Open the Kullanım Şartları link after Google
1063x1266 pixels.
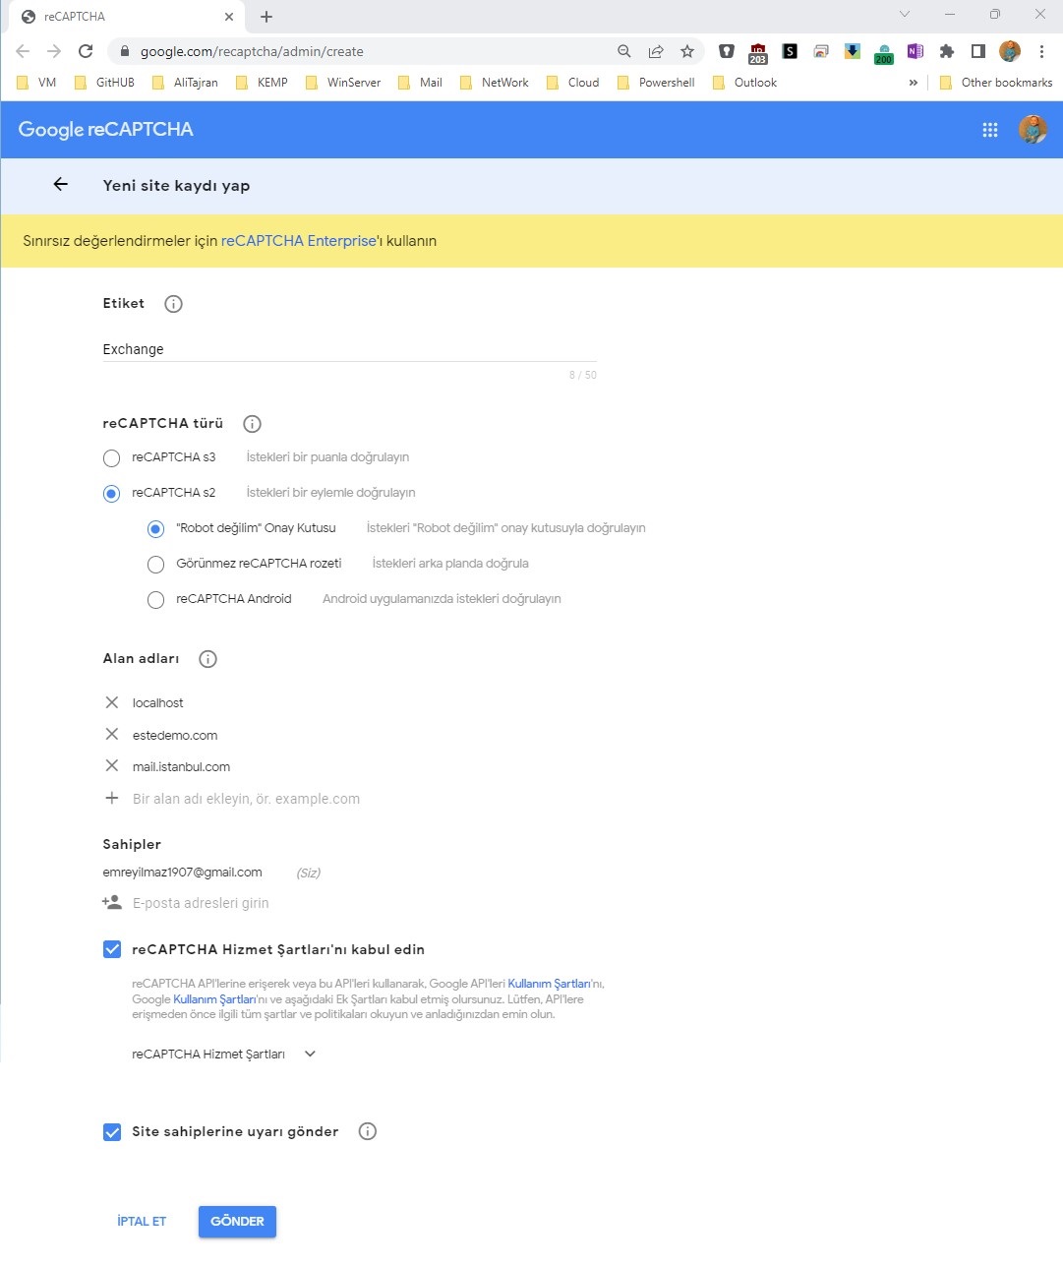[214, 999]
